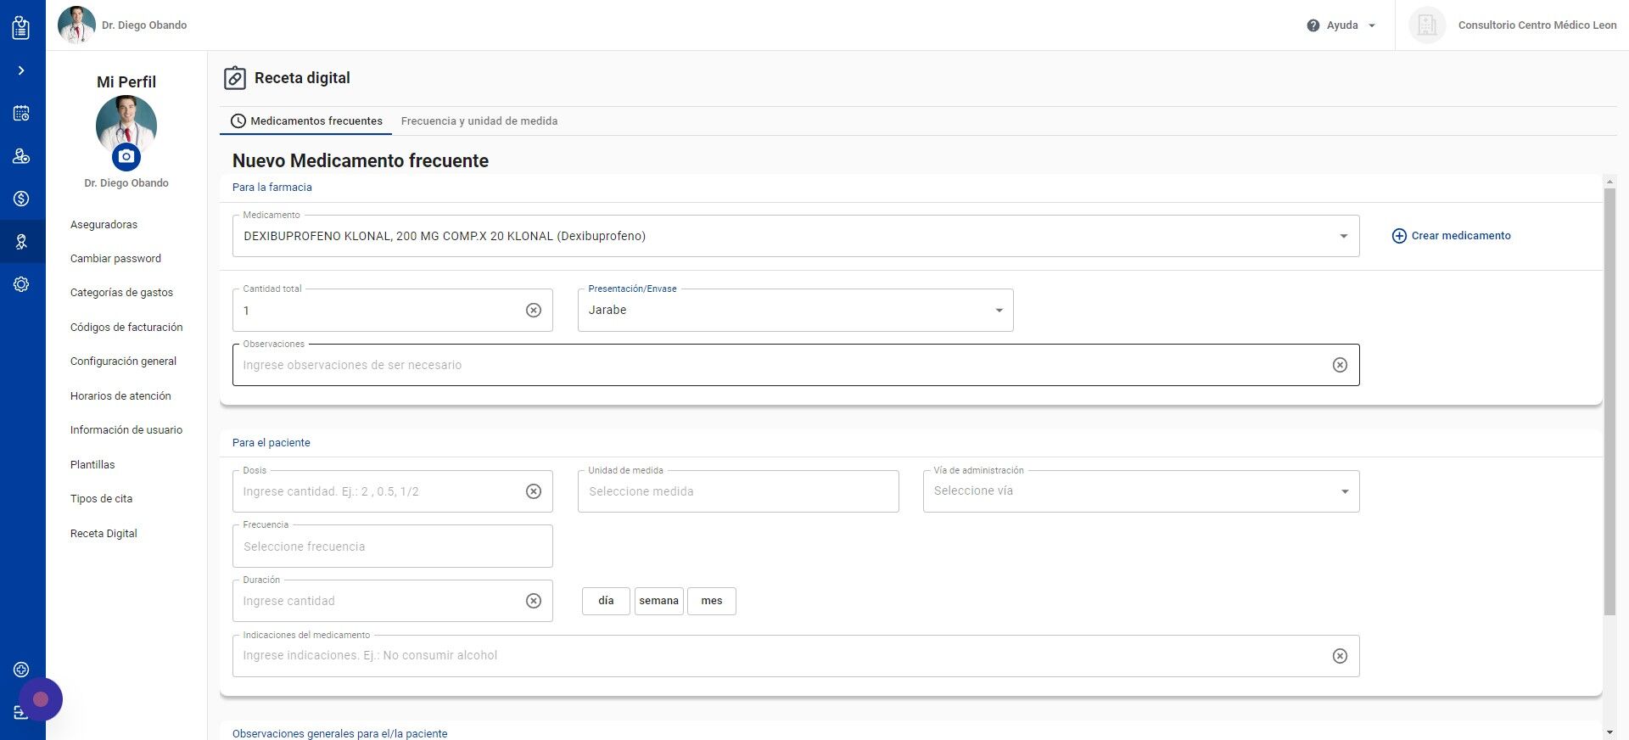Click the Dosis input field
1629x740 pixels.
[x=392, y=491]
